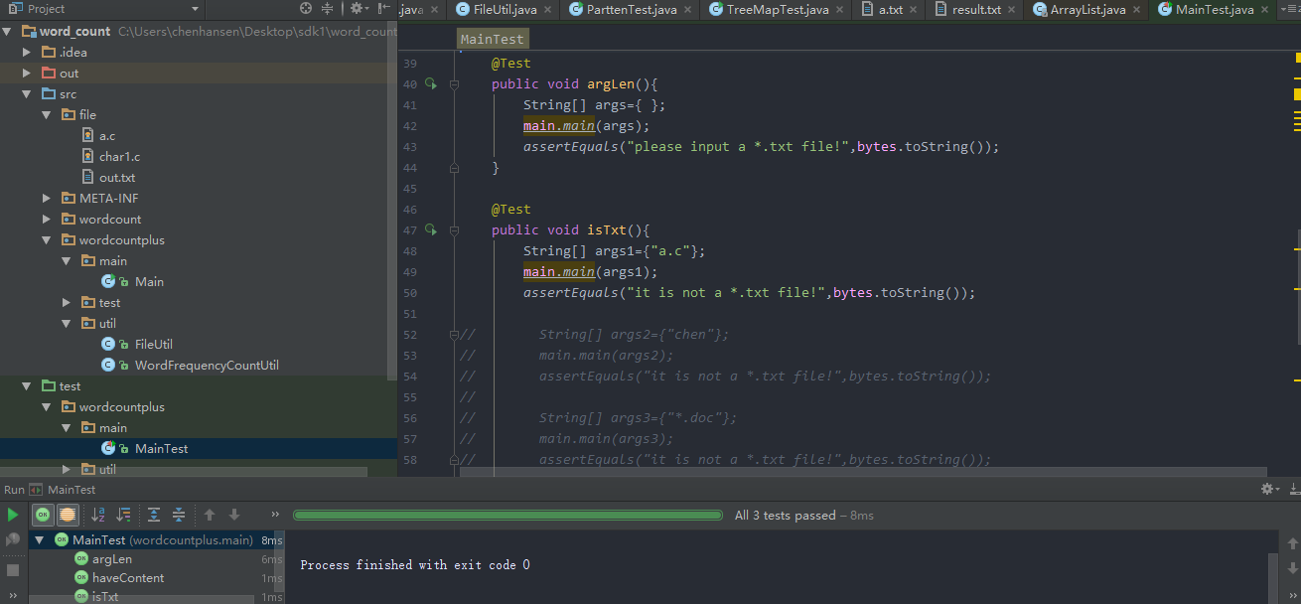Viewport: 1301px width, 604px height.
Task: Collapse the MainTest results node
Action: point(41,540)
